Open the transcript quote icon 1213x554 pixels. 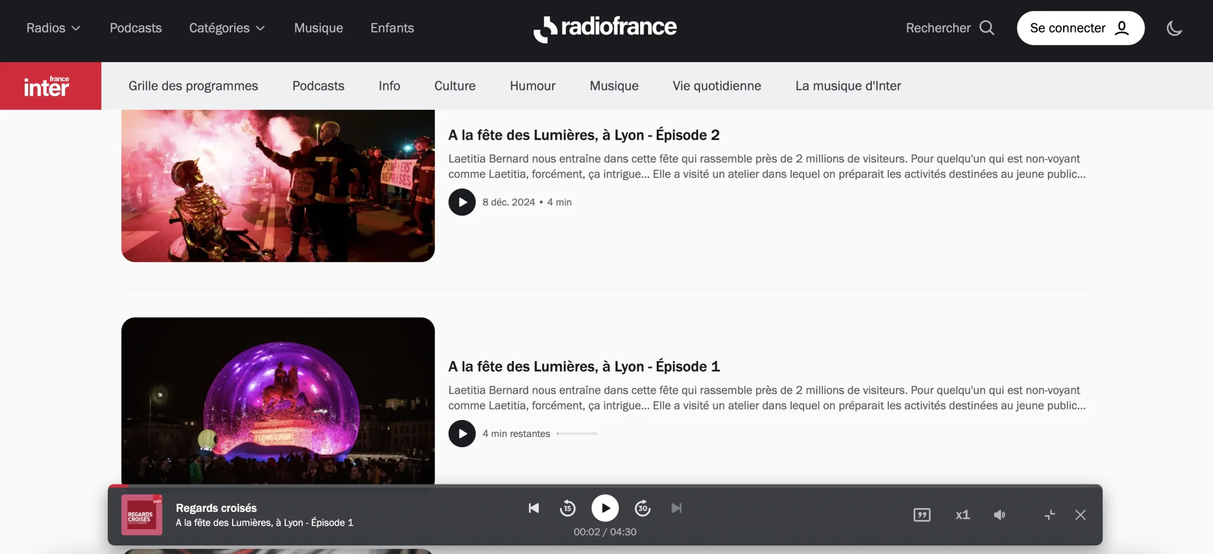pyautogui.click(x=922, y=515)
